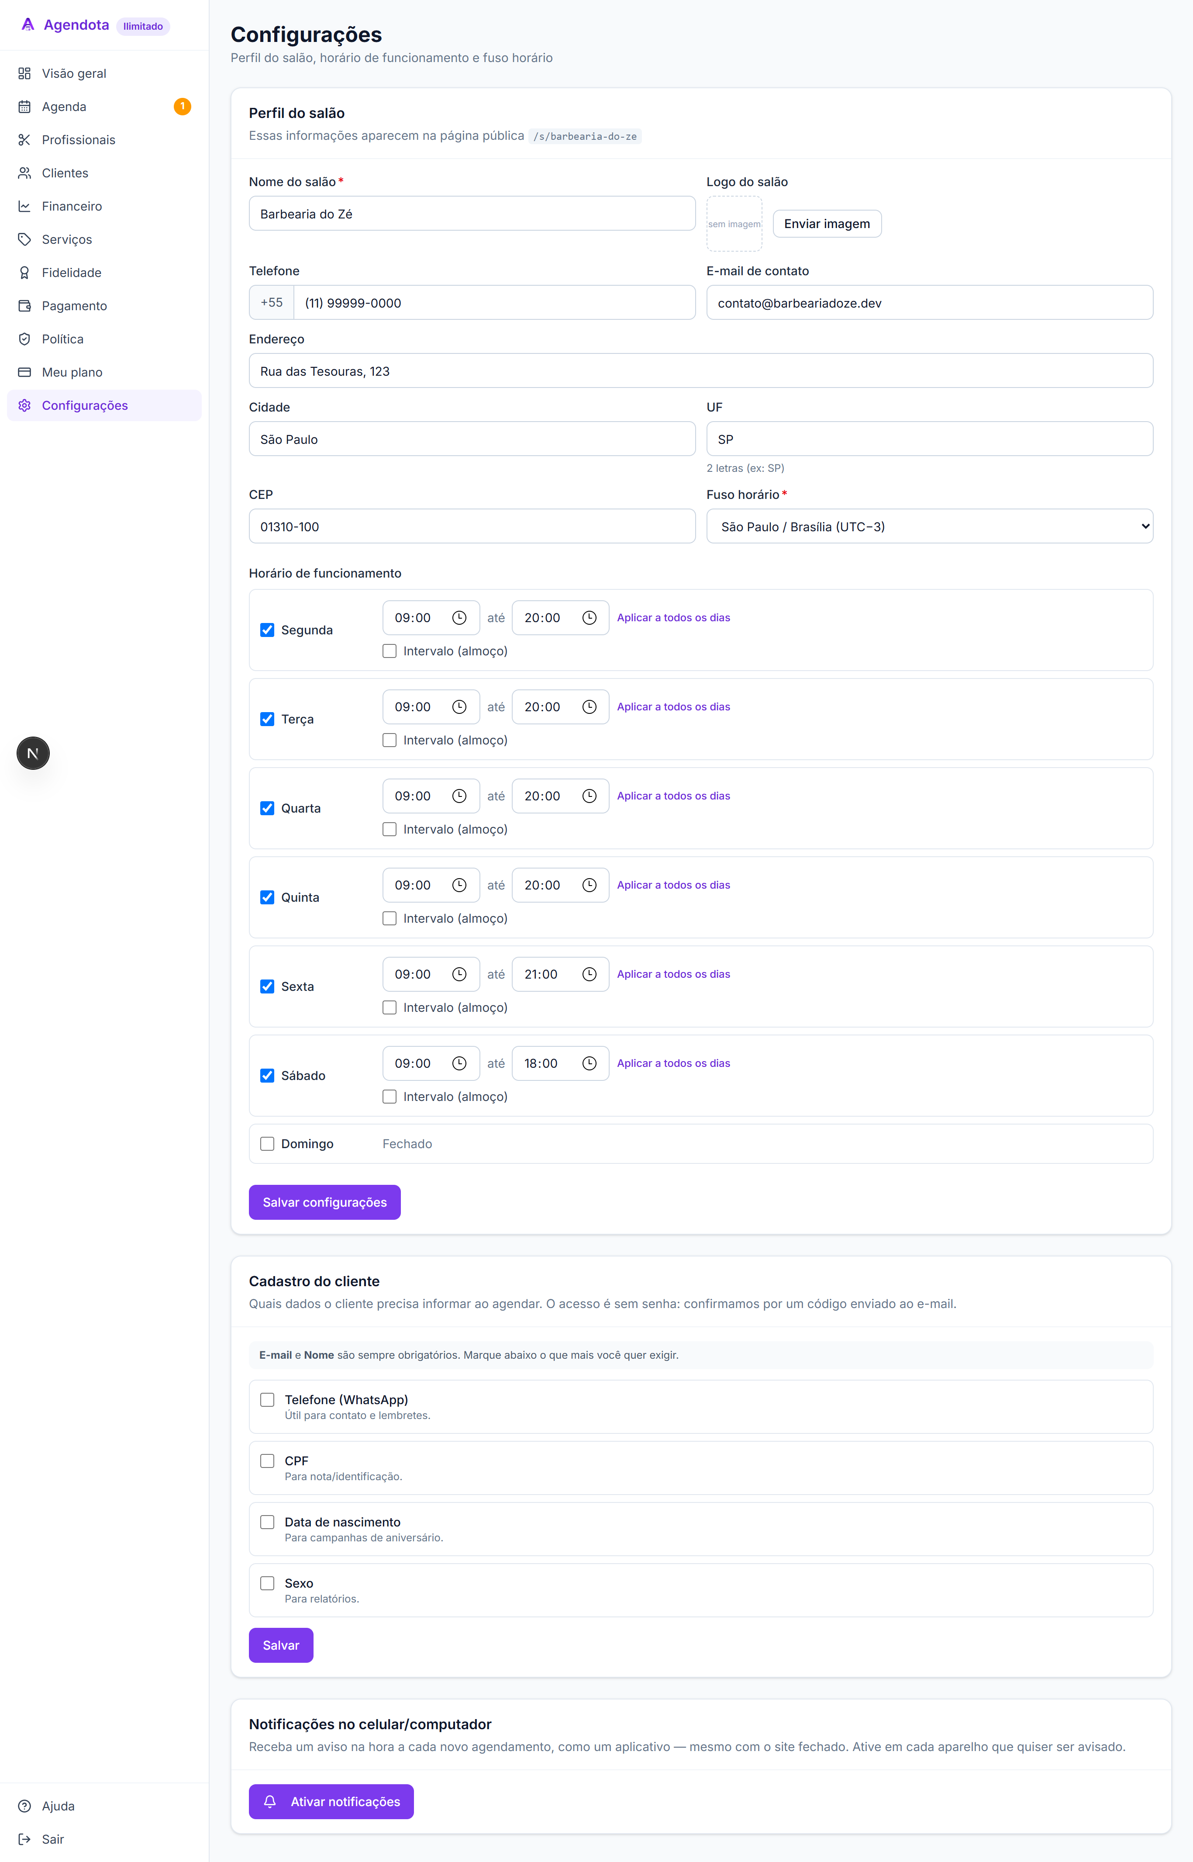Click the Nome do salão field
The width and height of the screenshot is (1193, 1862).
click(x=472, y=214)
